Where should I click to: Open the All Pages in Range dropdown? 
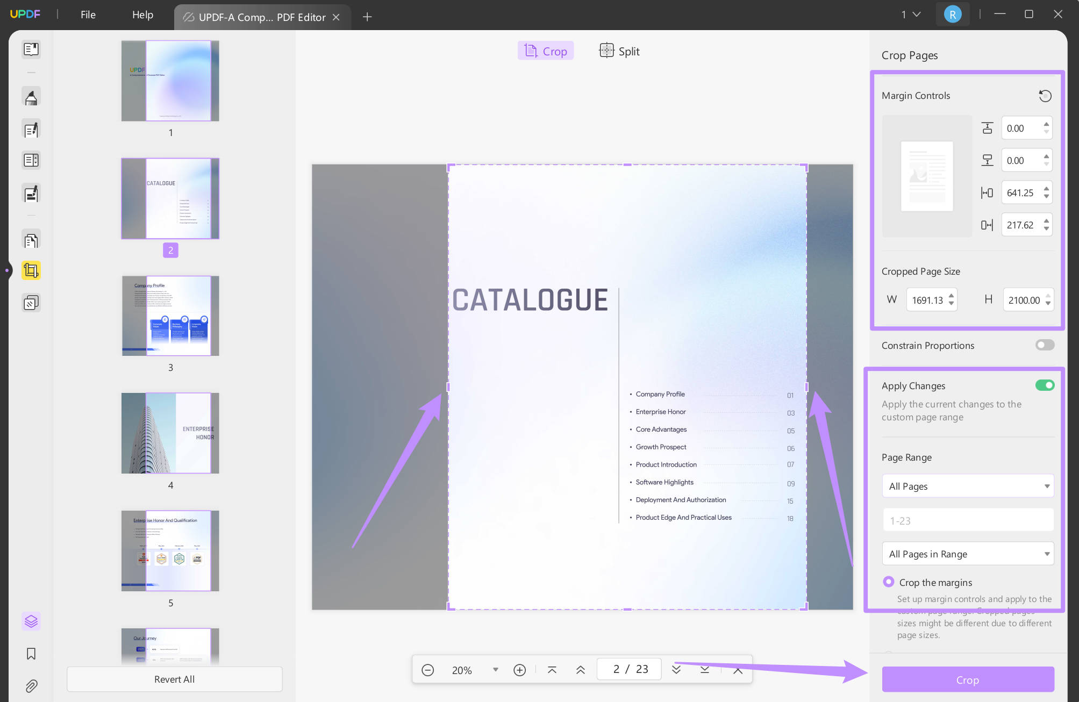pos(967,554)
